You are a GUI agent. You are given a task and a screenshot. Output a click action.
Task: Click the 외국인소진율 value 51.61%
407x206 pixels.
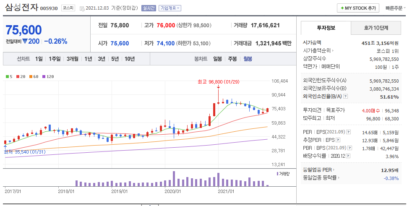pyautogui.click(x=390, y=97)
